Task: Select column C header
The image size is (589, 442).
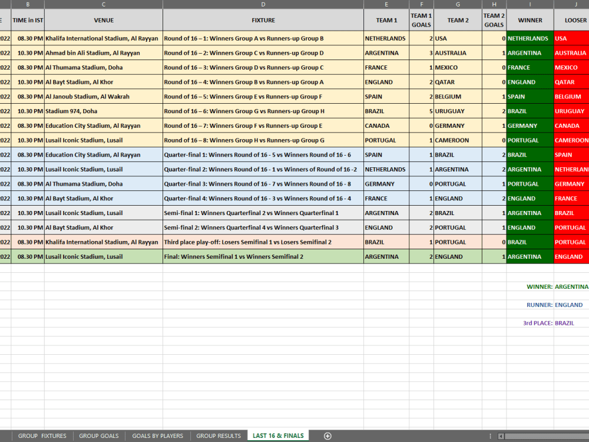Action: [x=103, y=5]
